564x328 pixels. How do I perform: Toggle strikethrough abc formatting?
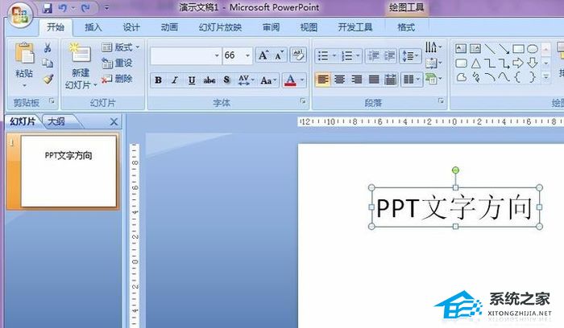(x=209, y=80)
